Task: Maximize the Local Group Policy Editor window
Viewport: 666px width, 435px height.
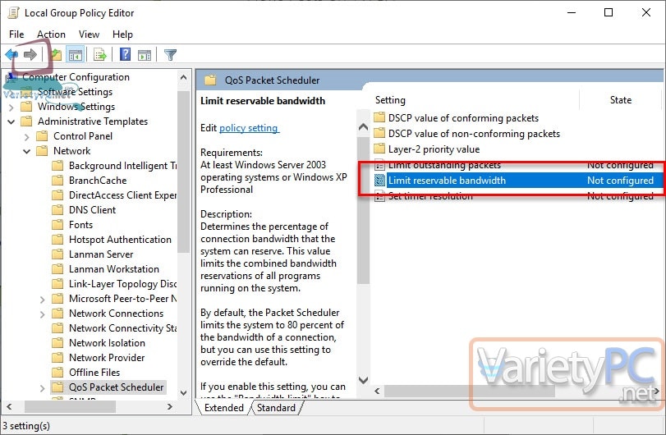Action: (609, 13)
